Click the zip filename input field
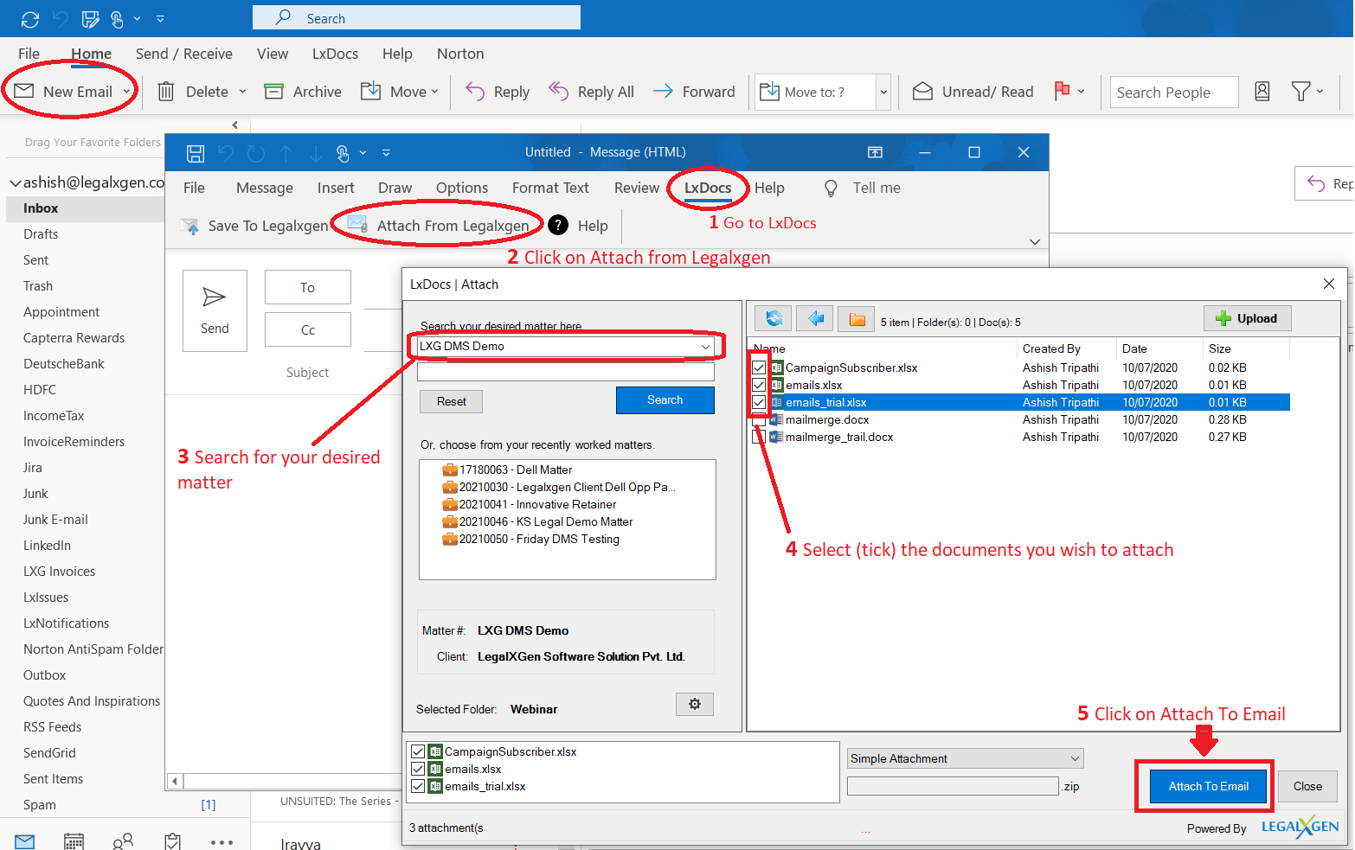This screenshot has height=850, width=1355. [x=952, y=787]
